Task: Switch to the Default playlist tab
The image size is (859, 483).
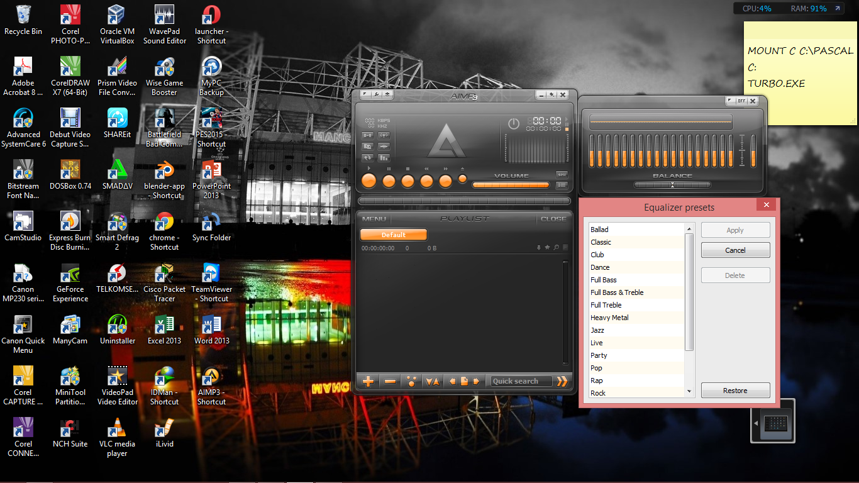Action: click(x=394, y=235)
